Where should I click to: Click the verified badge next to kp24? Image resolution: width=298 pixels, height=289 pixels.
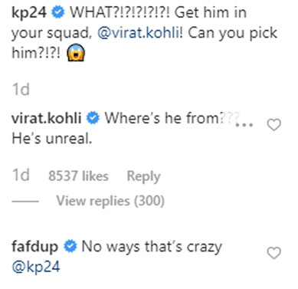pyautogui.click(x=58, y=12)
